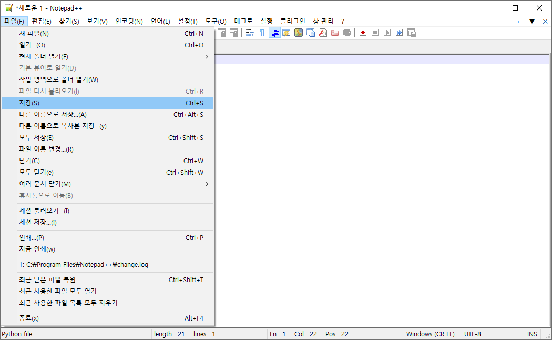Click UTF-8 encoding status entry
The image size is (552, 340).
coord(473,334)
